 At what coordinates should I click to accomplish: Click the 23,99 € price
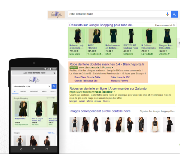145,51
